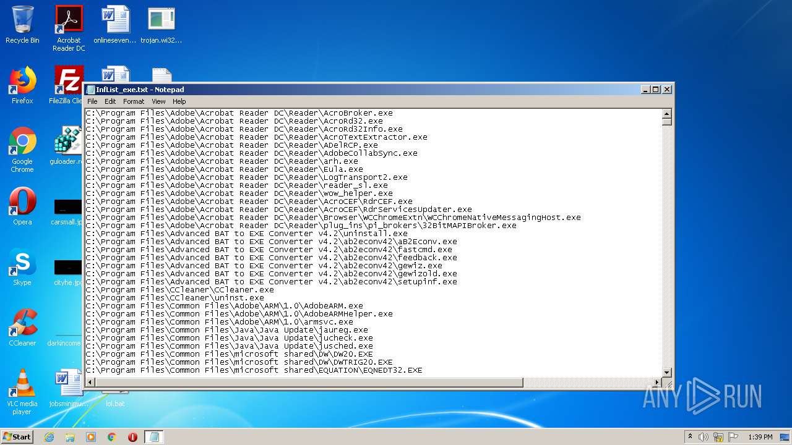Click the Notepad taskbar button

(154, 437)
